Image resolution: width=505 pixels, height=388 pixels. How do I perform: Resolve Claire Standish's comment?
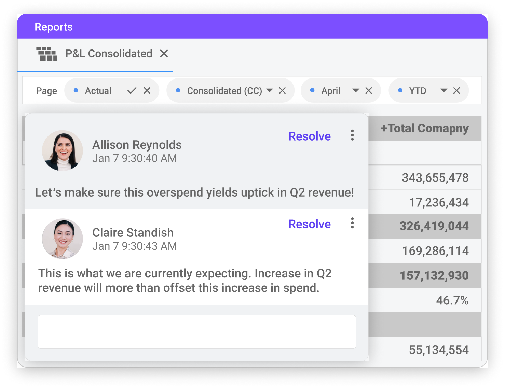309,224
